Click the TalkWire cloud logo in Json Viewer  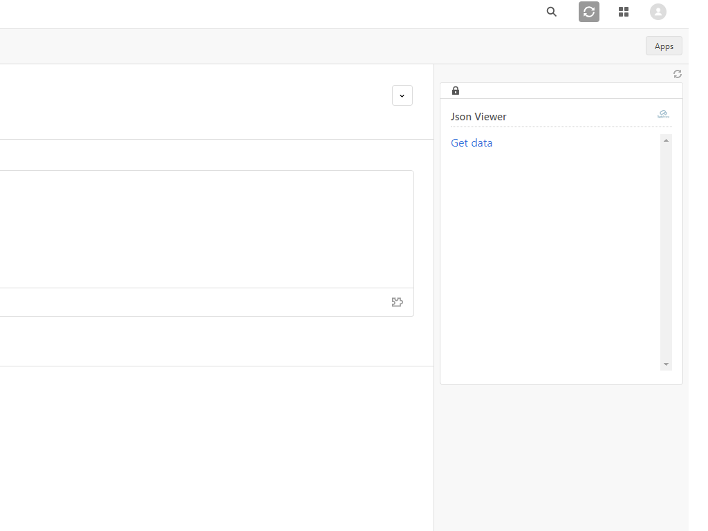click(663, 113)
